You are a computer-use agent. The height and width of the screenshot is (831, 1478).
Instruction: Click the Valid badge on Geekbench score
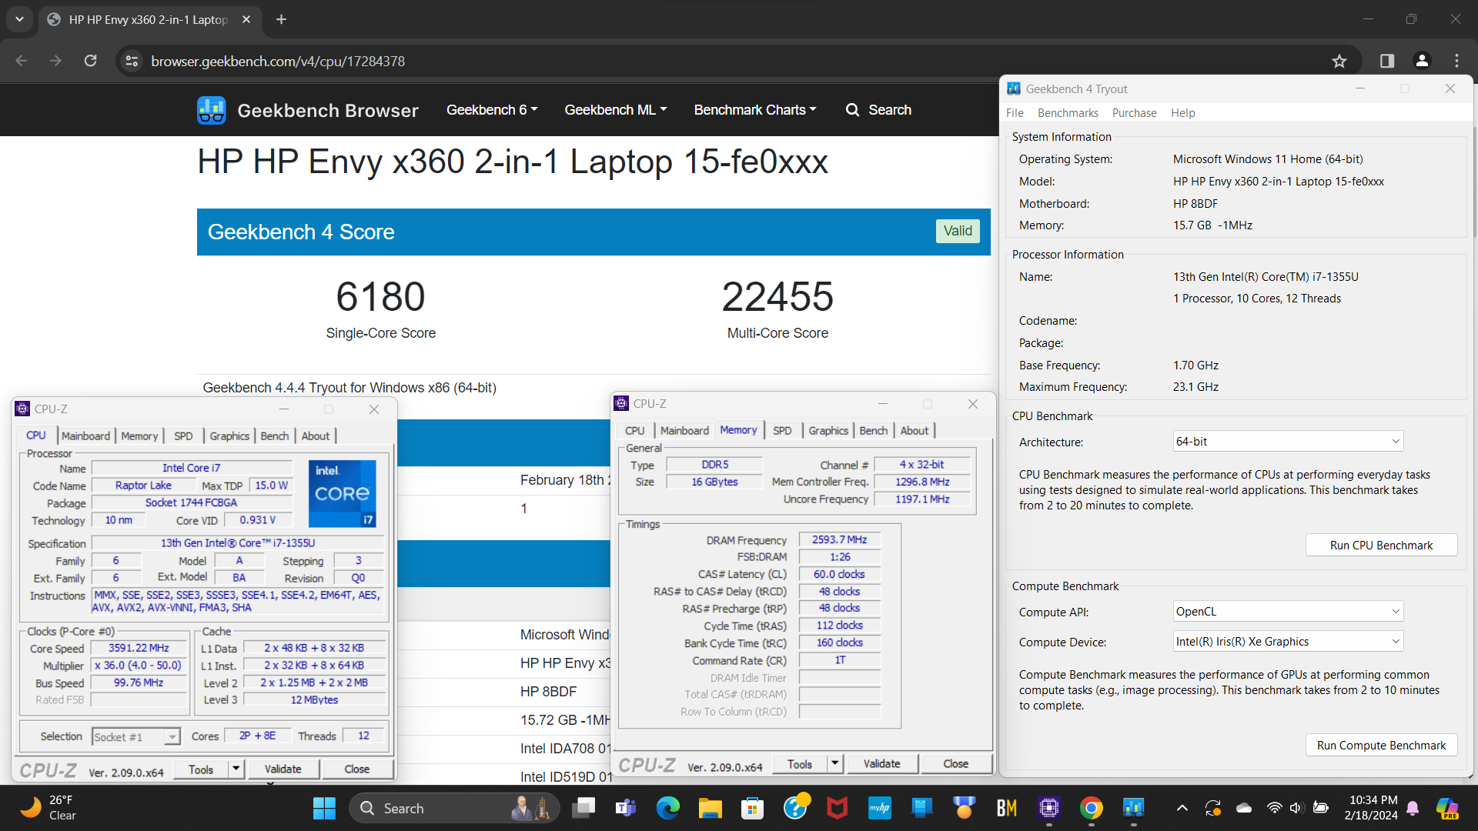click(x=958, y=231)
